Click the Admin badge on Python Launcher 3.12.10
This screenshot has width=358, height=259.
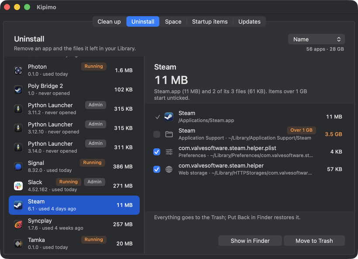tap(96, 124)
